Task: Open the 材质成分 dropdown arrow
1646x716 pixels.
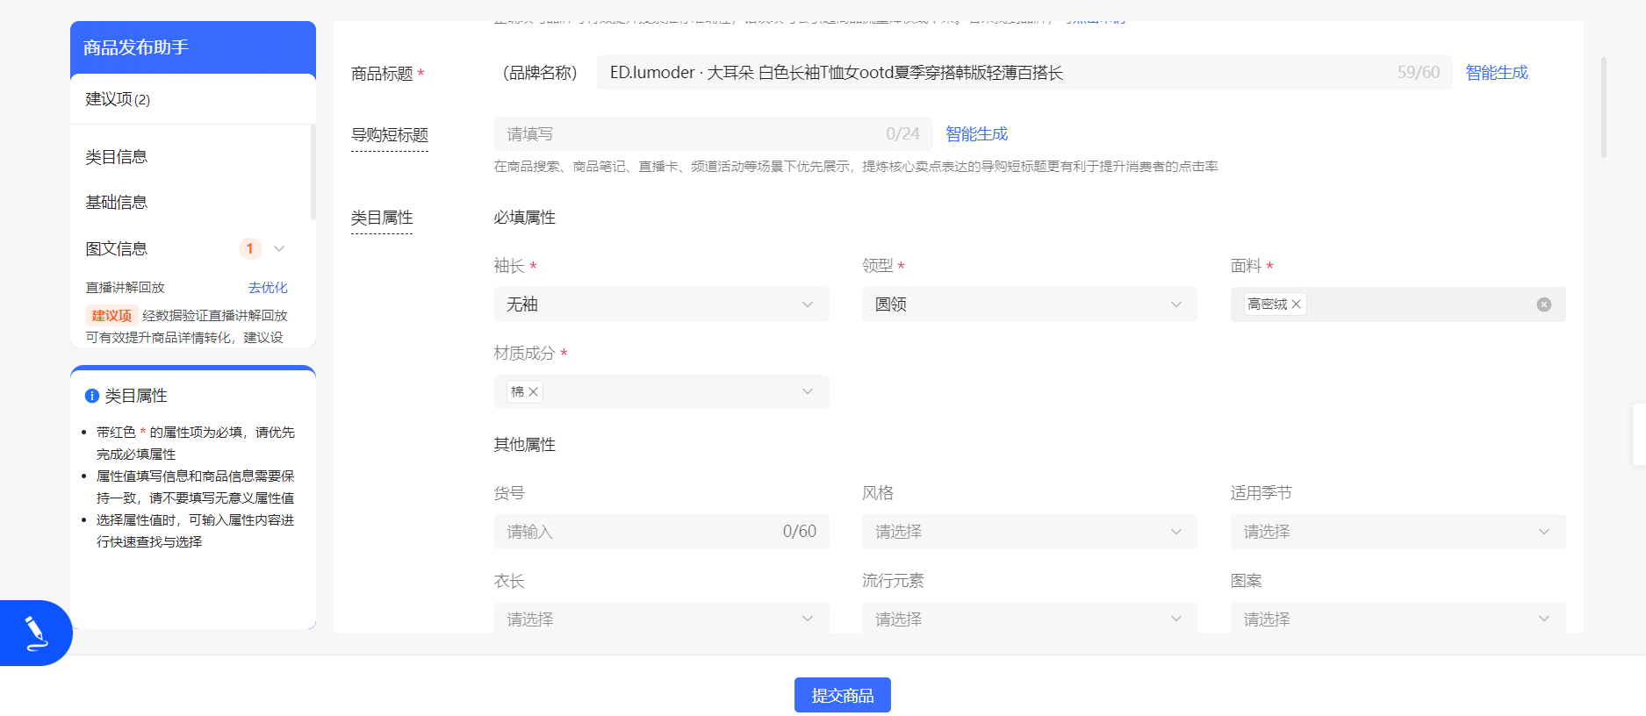Action: click(808, 392)
